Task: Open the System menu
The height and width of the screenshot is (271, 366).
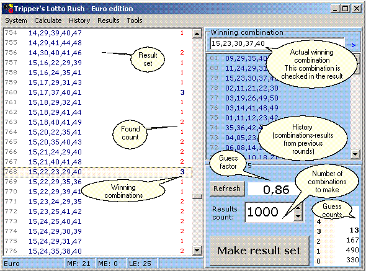Action: (16, 20)
